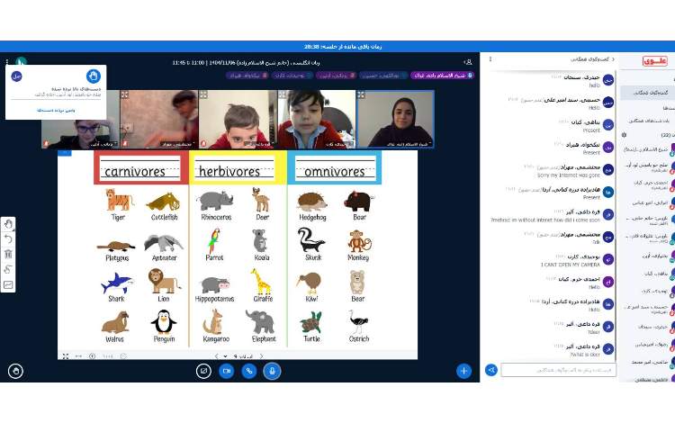Select the hand pan tool on whiteboard toolbar
This screenshot has height=432, width=675.
pos(9,224)
